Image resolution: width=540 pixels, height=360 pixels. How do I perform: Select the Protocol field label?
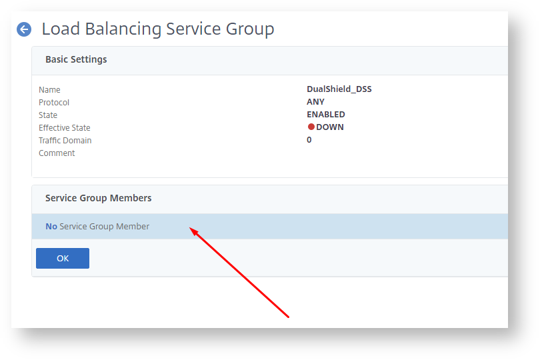coord(54,103)
